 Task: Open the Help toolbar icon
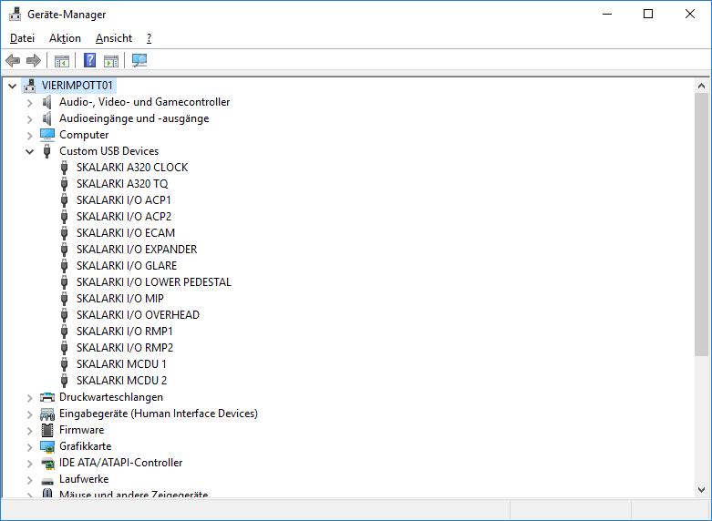coord(90,60)
